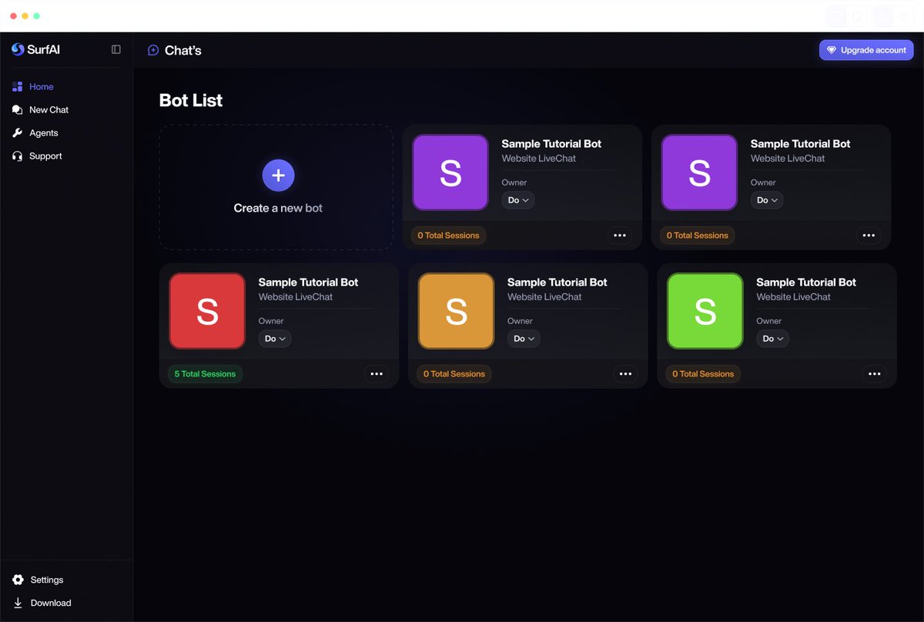This screenshot has width=924, height=622.
Task: Click the round plus icon to create bot
Action: point(278,176)
